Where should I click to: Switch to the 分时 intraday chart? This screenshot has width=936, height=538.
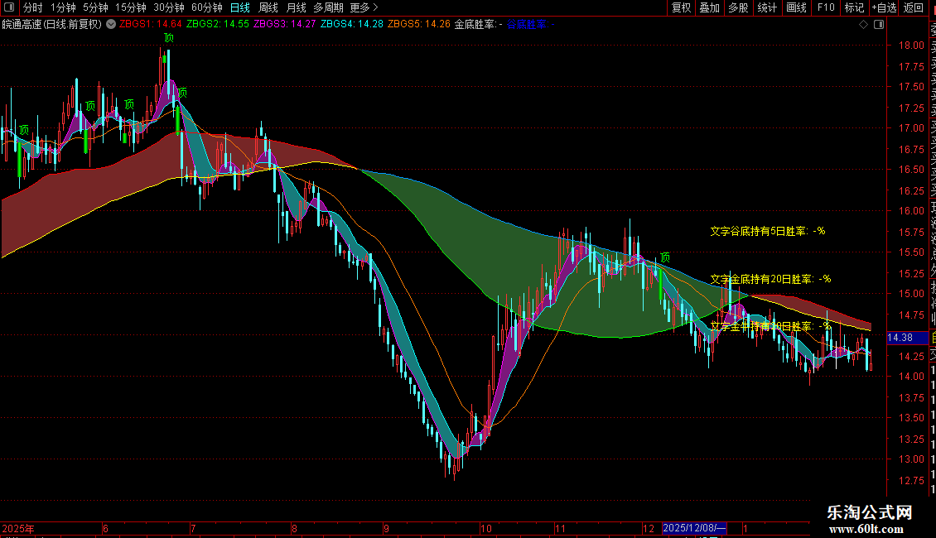coord(33,7)
